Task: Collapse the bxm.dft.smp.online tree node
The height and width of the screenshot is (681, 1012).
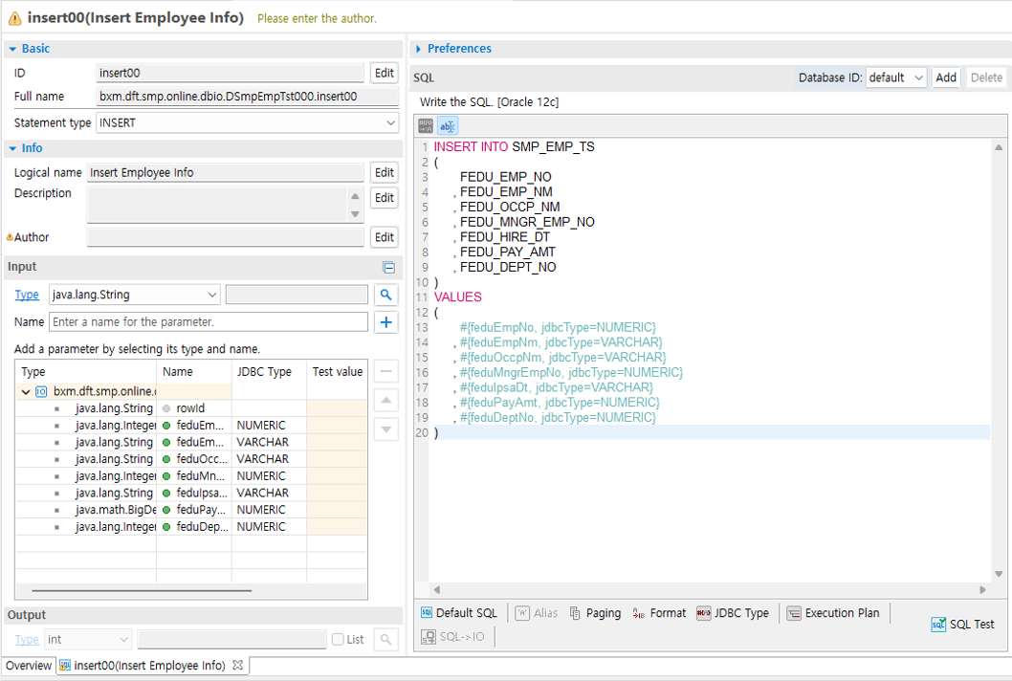Action: tap(26, 391)
